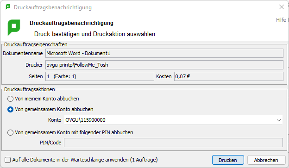Click the 'Druckauftragsaktionen' group label
The width and height of the screenshot is (289, 168).
click(x=30, y=89)
